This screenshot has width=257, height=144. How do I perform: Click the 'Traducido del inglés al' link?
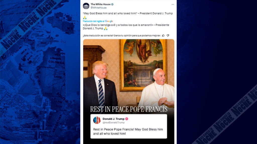94,21
